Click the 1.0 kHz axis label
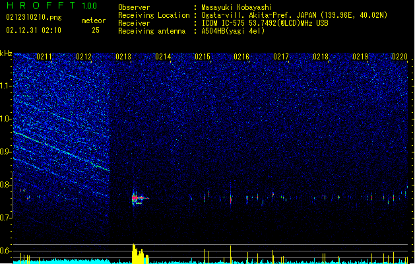Image resolution: width=415 pixels, height=264 pixels. tap(6, 119)
